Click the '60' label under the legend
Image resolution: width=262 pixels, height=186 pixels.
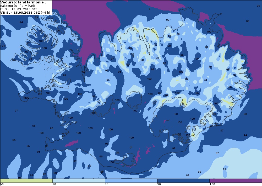click(2, 184)
